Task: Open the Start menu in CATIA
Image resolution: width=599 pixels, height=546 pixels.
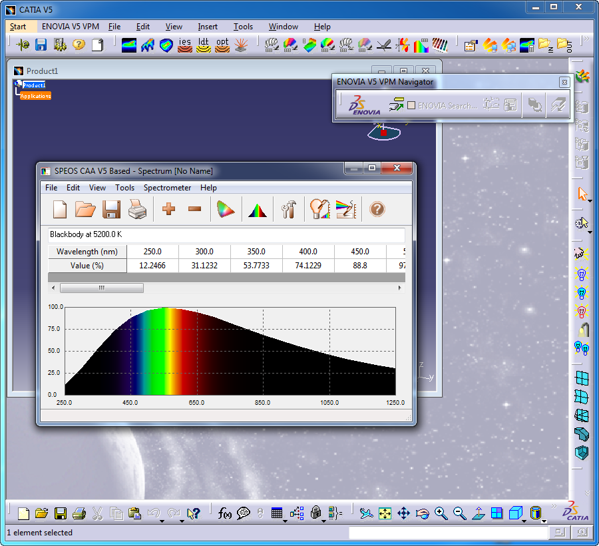Action: (18, 27)
